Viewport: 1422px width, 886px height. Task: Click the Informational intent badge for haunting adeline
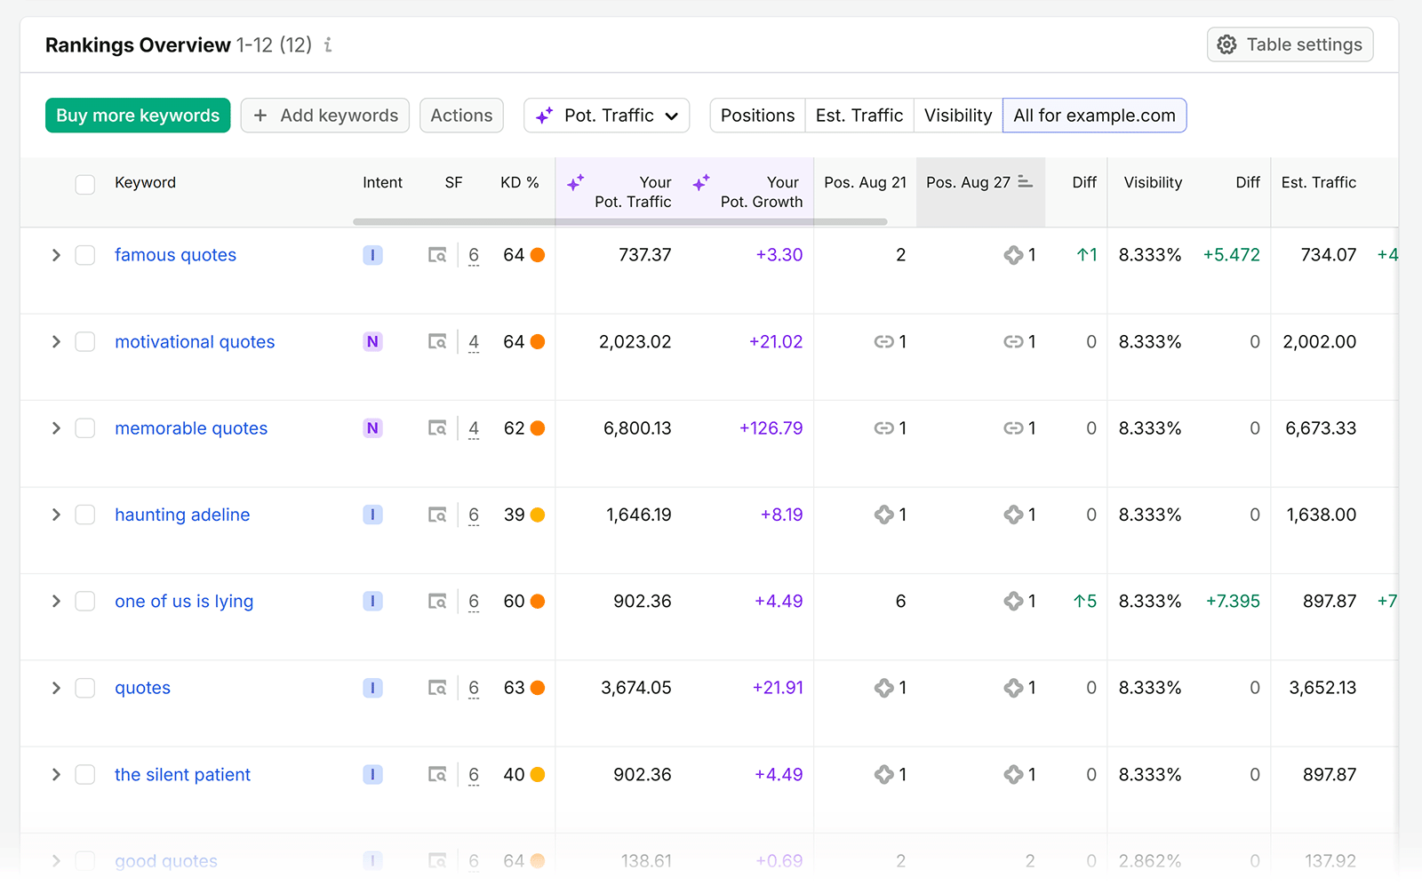[372, 515]
